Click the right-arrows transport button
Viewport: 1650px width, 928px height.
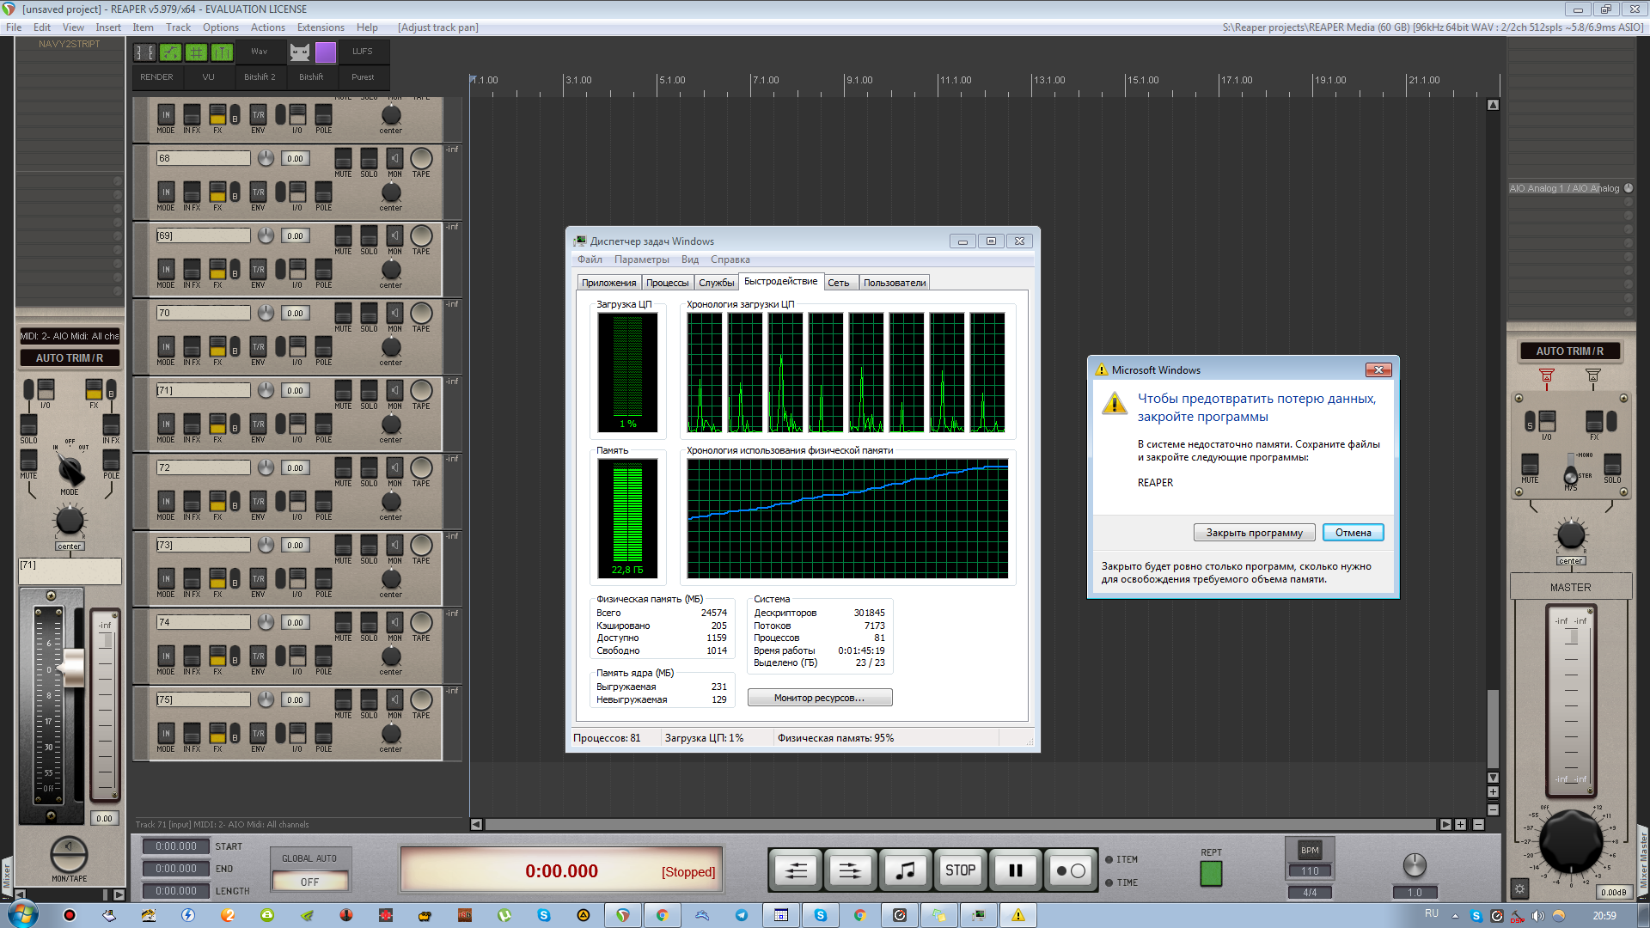[850, 870]
